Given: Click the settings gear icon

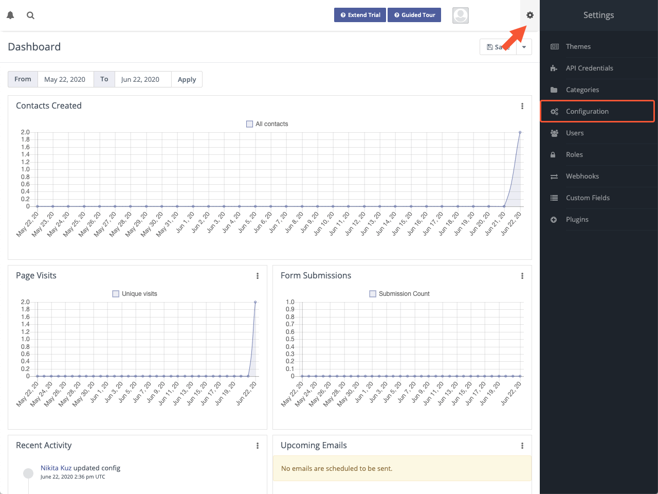Looking at the screenshot, I should point(530,15).
